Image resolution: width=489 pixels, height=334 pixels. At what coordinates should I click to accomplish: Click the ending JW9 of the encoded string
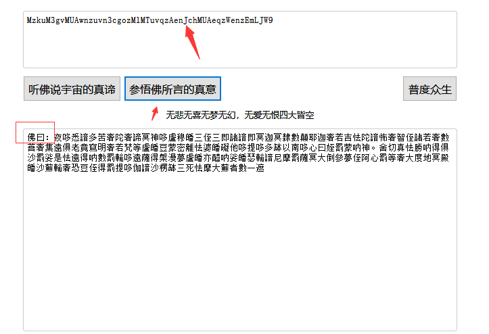click(266, 20)
